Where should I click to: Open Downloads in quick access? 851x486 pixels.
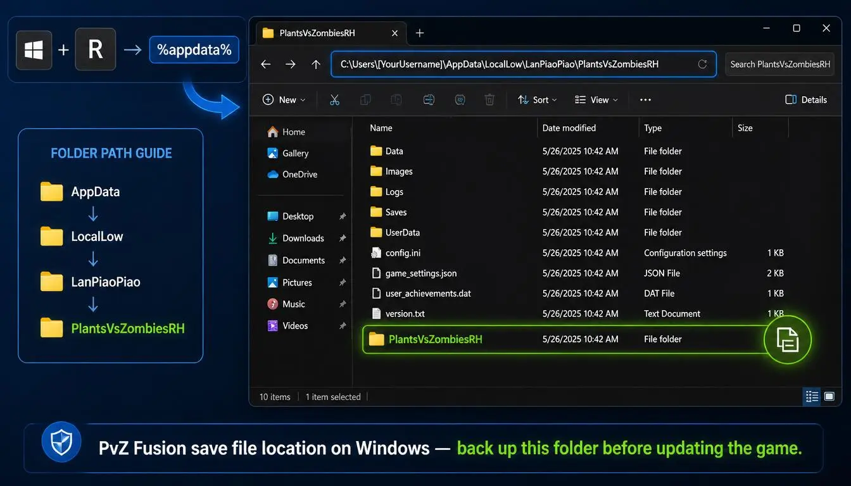[x=296, y=238]
